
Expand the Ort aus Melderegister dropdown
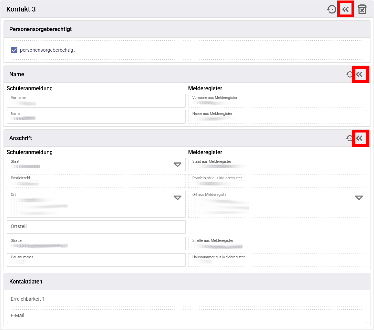(359, 198)
